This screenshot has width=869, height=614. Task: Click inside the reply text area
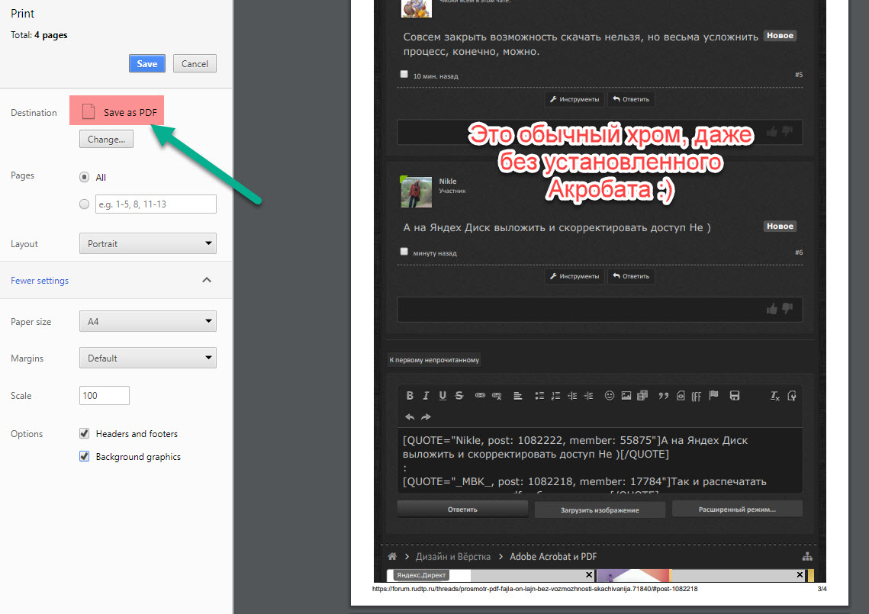tap(600, 460)
